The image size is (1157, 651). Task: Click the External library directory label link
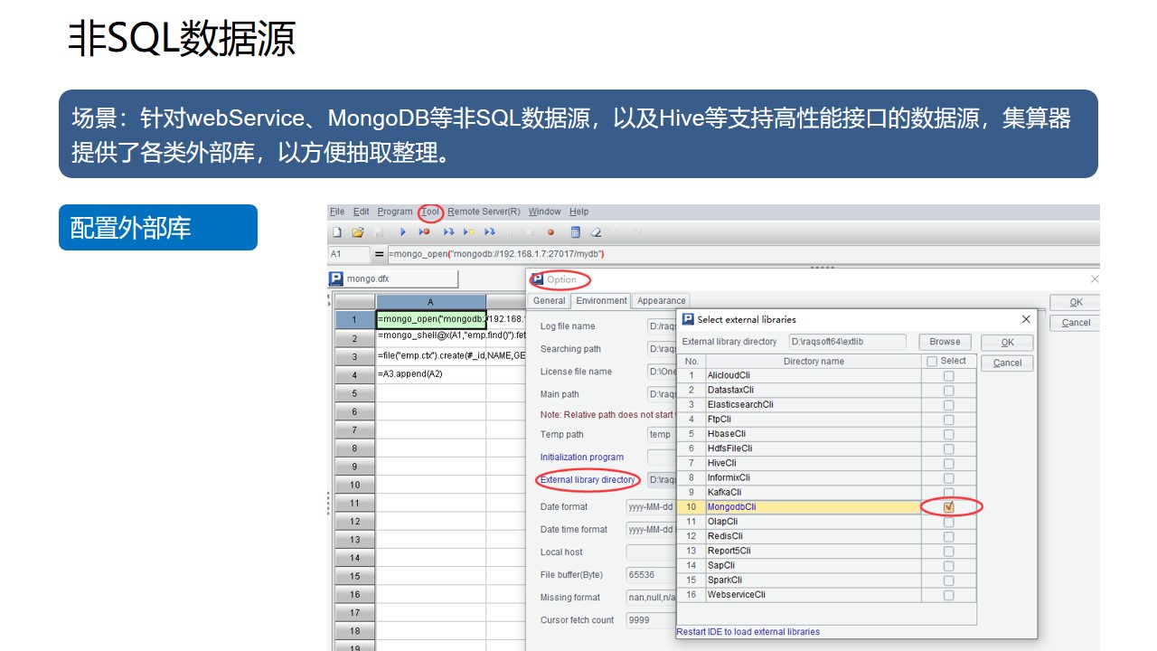[588, 480]
